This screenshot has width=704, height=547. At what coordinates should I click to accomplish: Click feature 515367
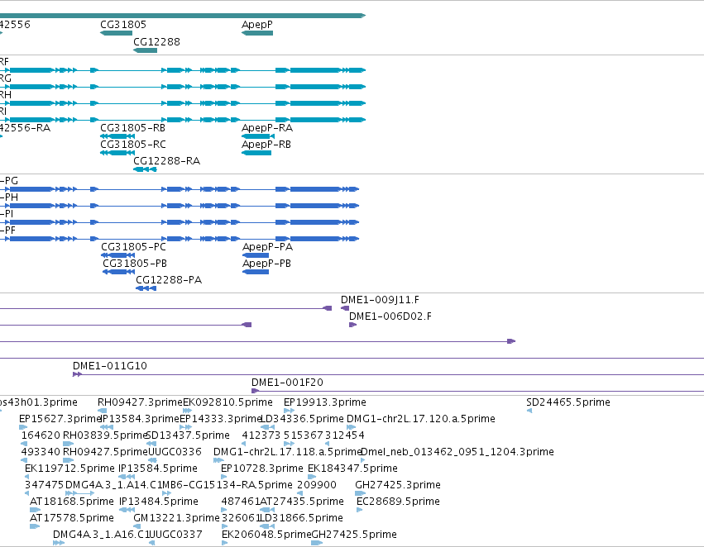click(x=303, y=435)
